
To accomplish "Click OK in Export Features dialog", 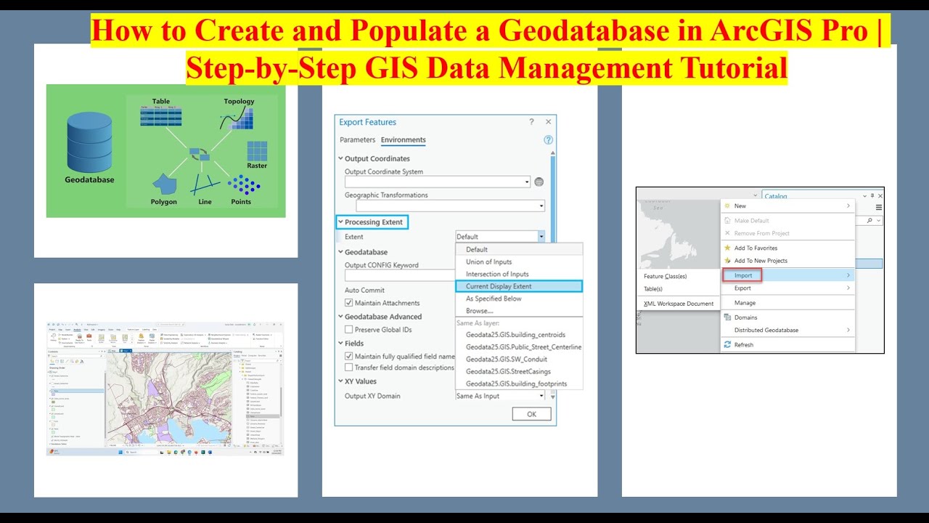I will pos(531,414).
